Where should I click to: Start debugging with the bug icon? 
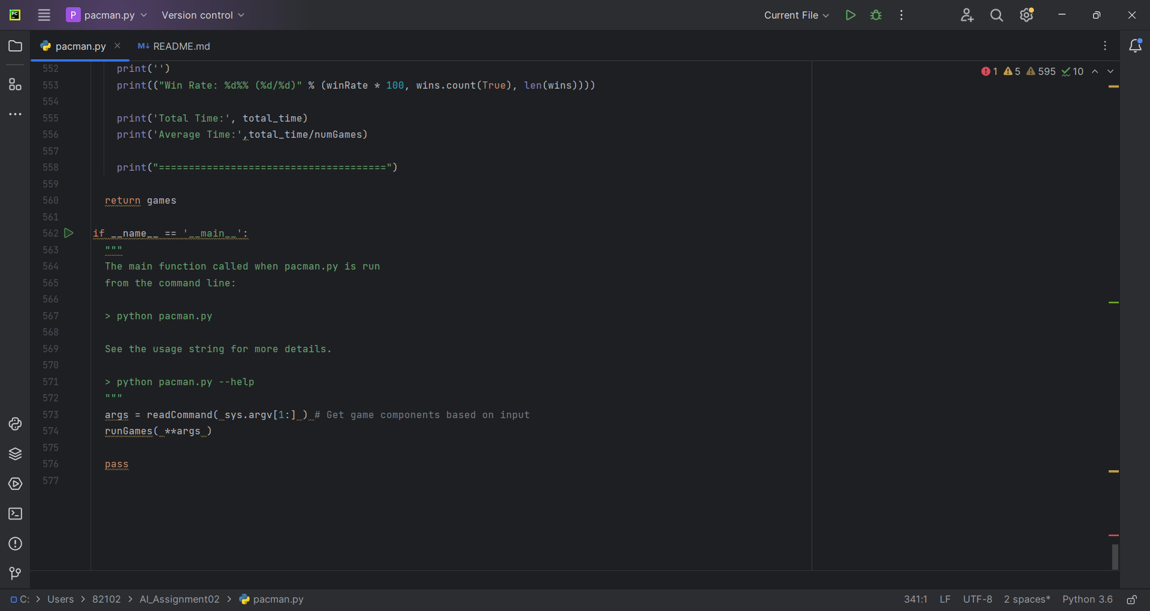pyautogui.click(x=876, y=15)
